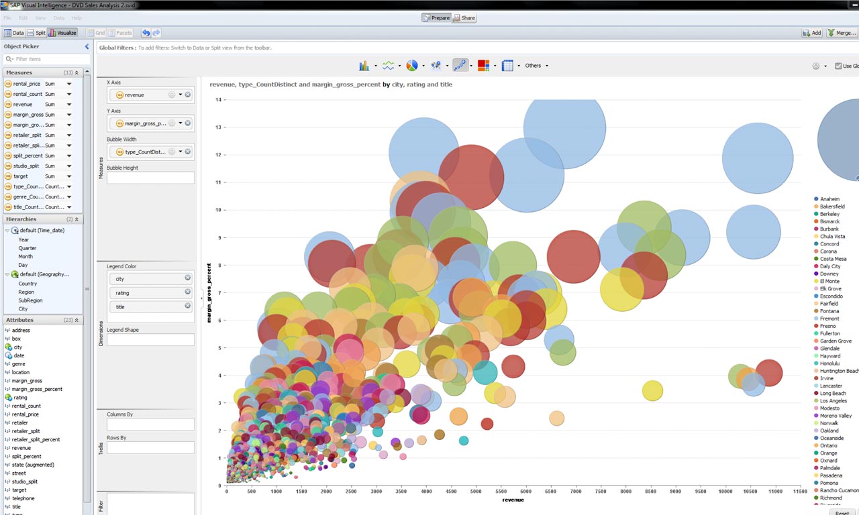Collapse the default (Time_date) hierarchy
Viewport: 859px width, 515px height.
click(7, 231)
